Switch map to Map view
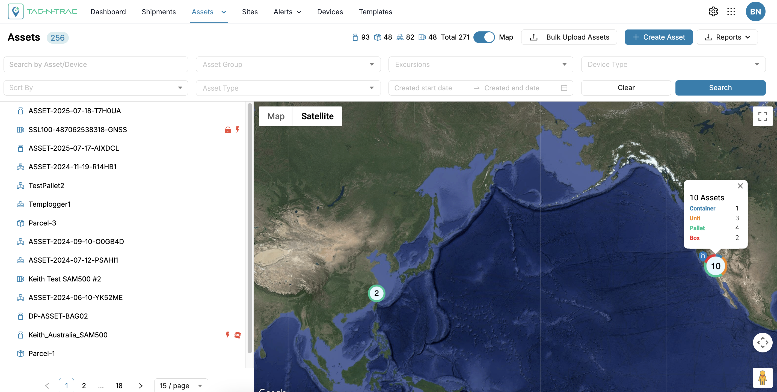 point(276,116)
